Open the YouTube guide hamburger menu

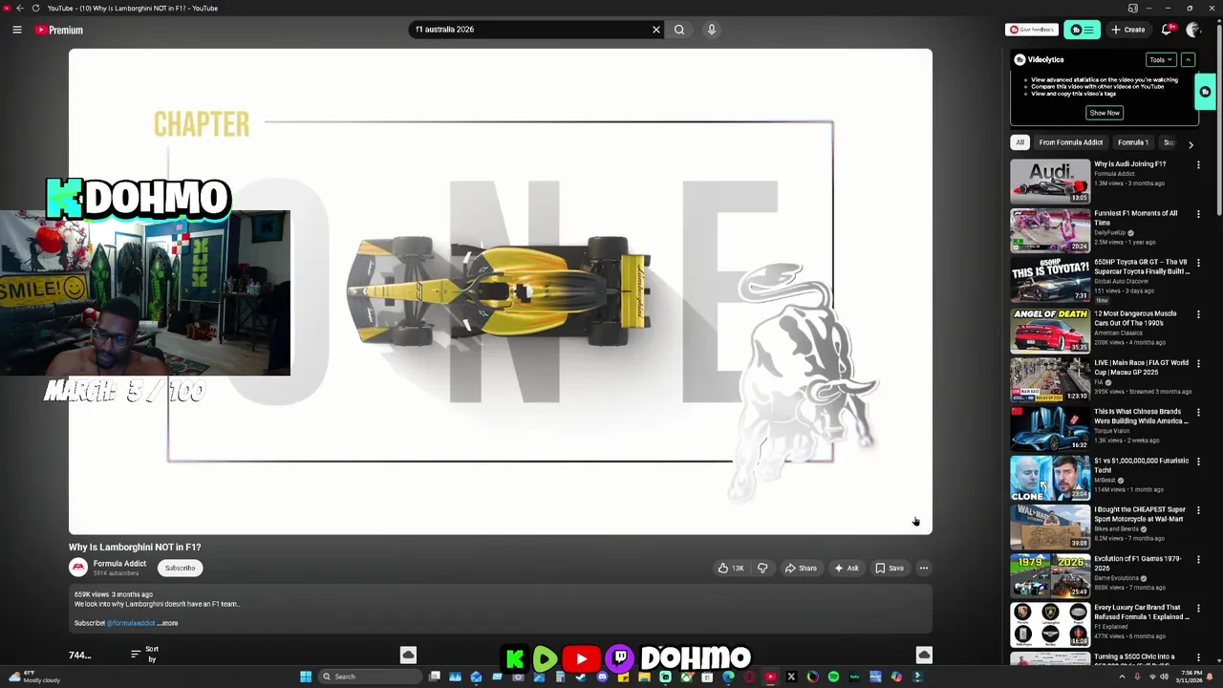click(17, 30)
